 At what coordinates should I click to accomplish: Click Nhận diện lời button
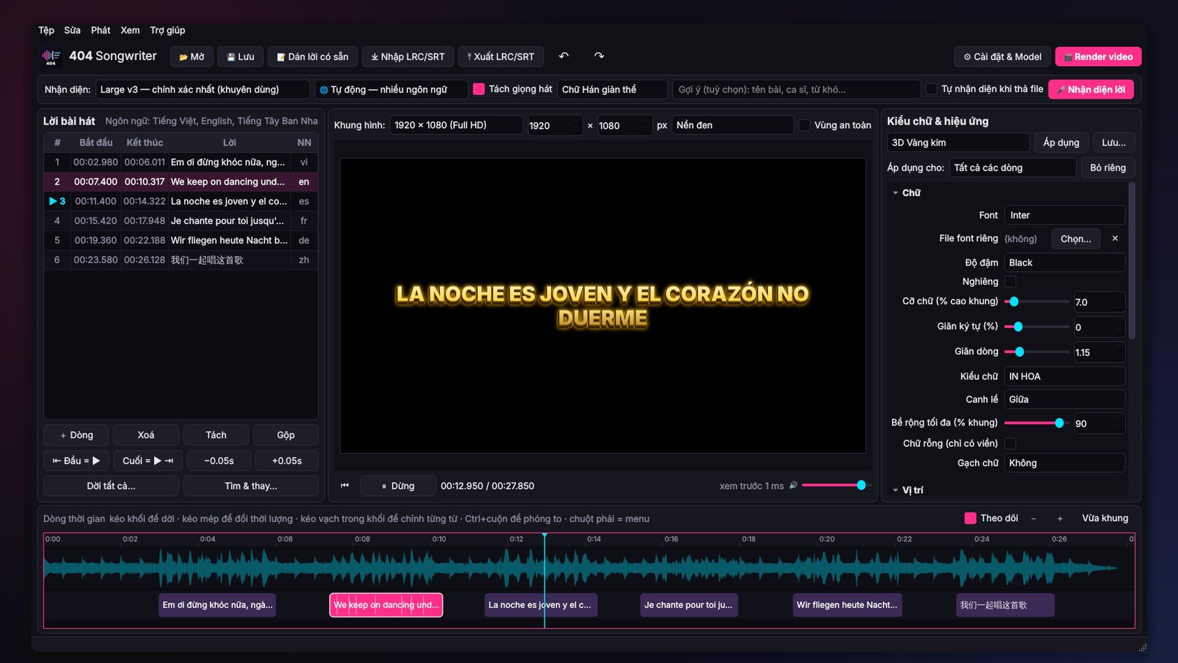[x=1091, y=90]
